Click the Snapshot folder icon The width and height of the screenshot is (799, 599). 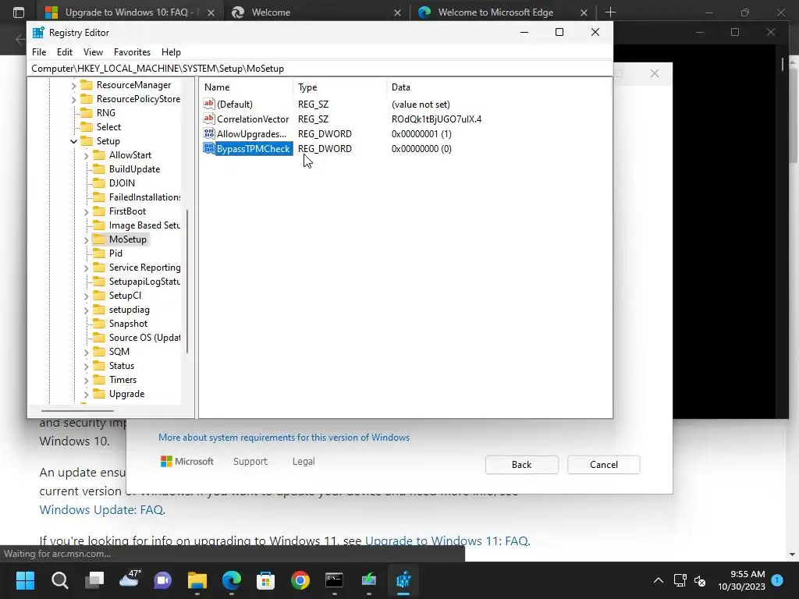pos(99,324)
